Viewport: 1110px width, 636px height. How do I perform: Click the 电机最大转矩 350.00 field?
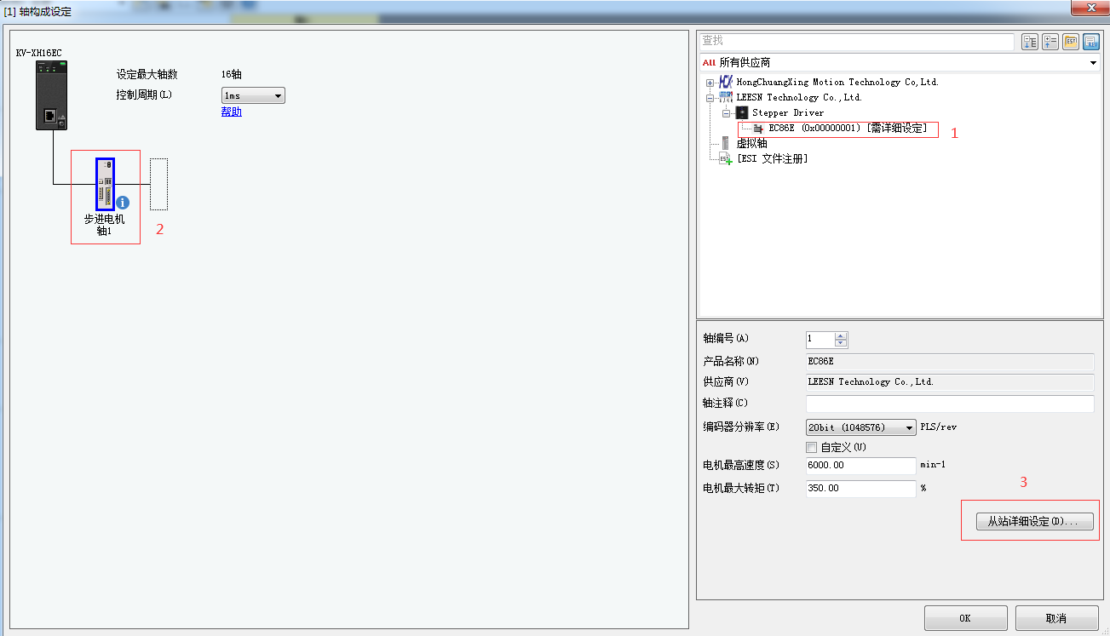[860, 489]
